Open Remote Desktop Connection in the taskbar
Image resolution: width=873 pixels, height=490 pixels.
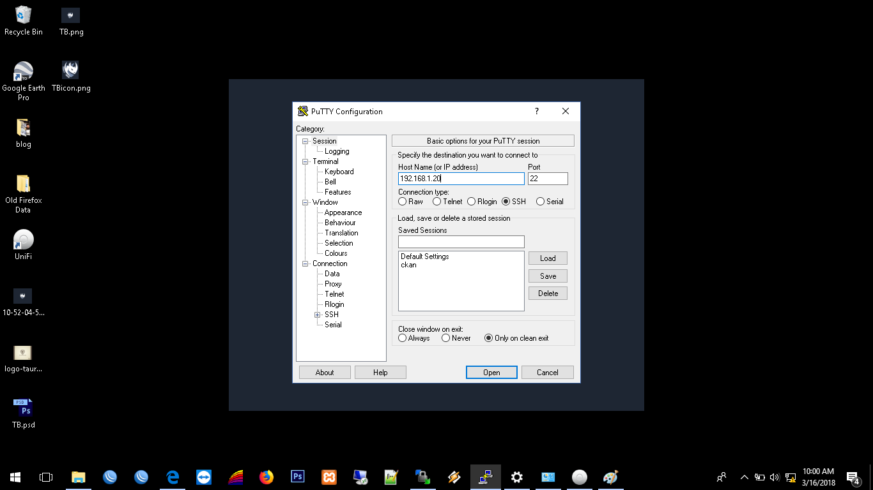[360, 477]
